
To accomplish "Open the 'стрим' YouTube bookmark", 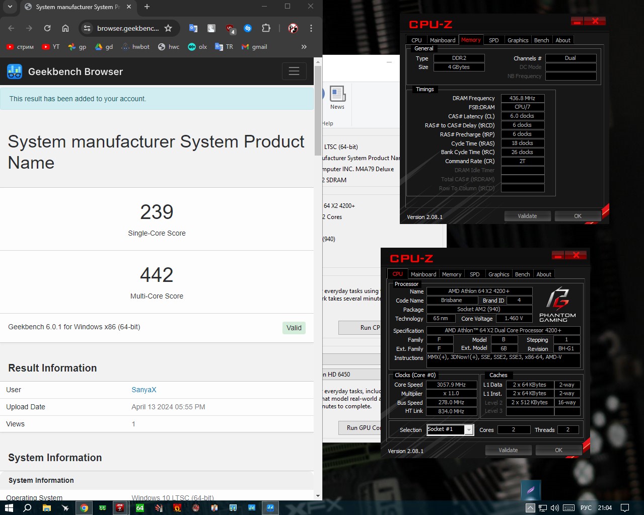I will 20,47.
